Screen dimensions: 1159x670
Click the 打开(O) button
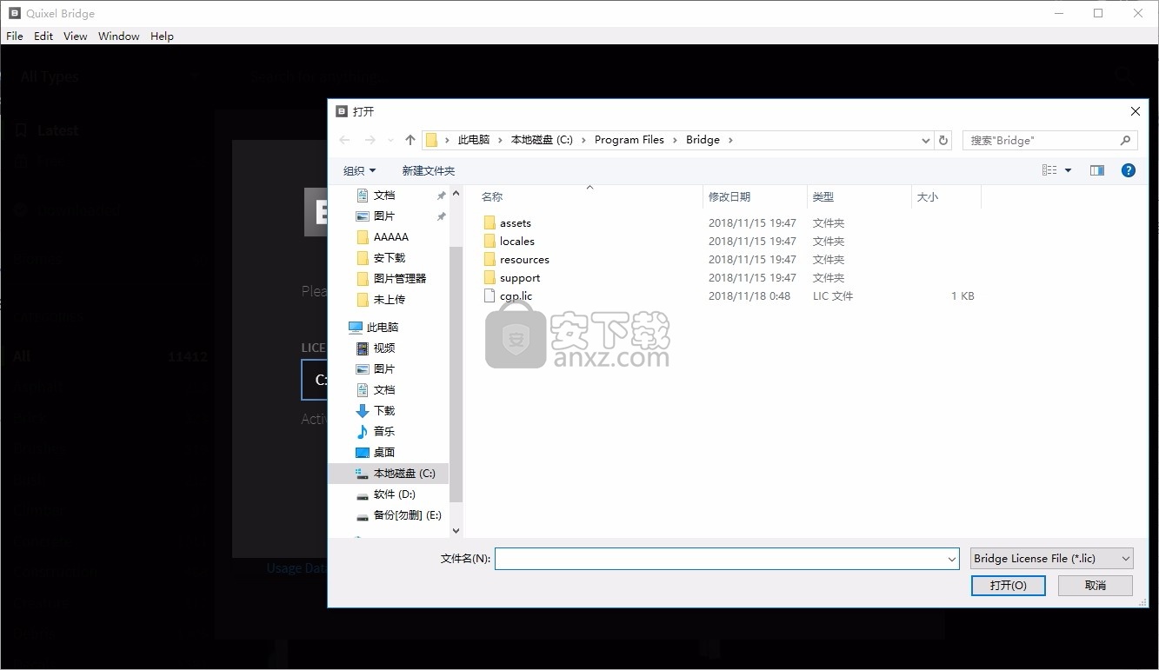(x=1009, y=586)
